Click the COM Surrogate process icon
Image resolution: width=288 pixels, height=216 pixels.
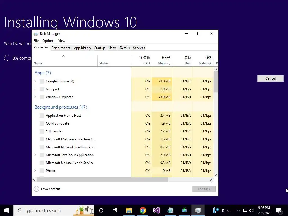pyautogui.click(x=42, y=123)
